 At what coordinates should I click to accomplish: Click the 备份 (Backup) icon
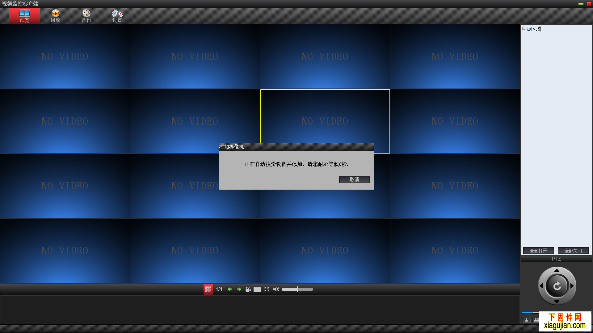(x=86, y=15)
